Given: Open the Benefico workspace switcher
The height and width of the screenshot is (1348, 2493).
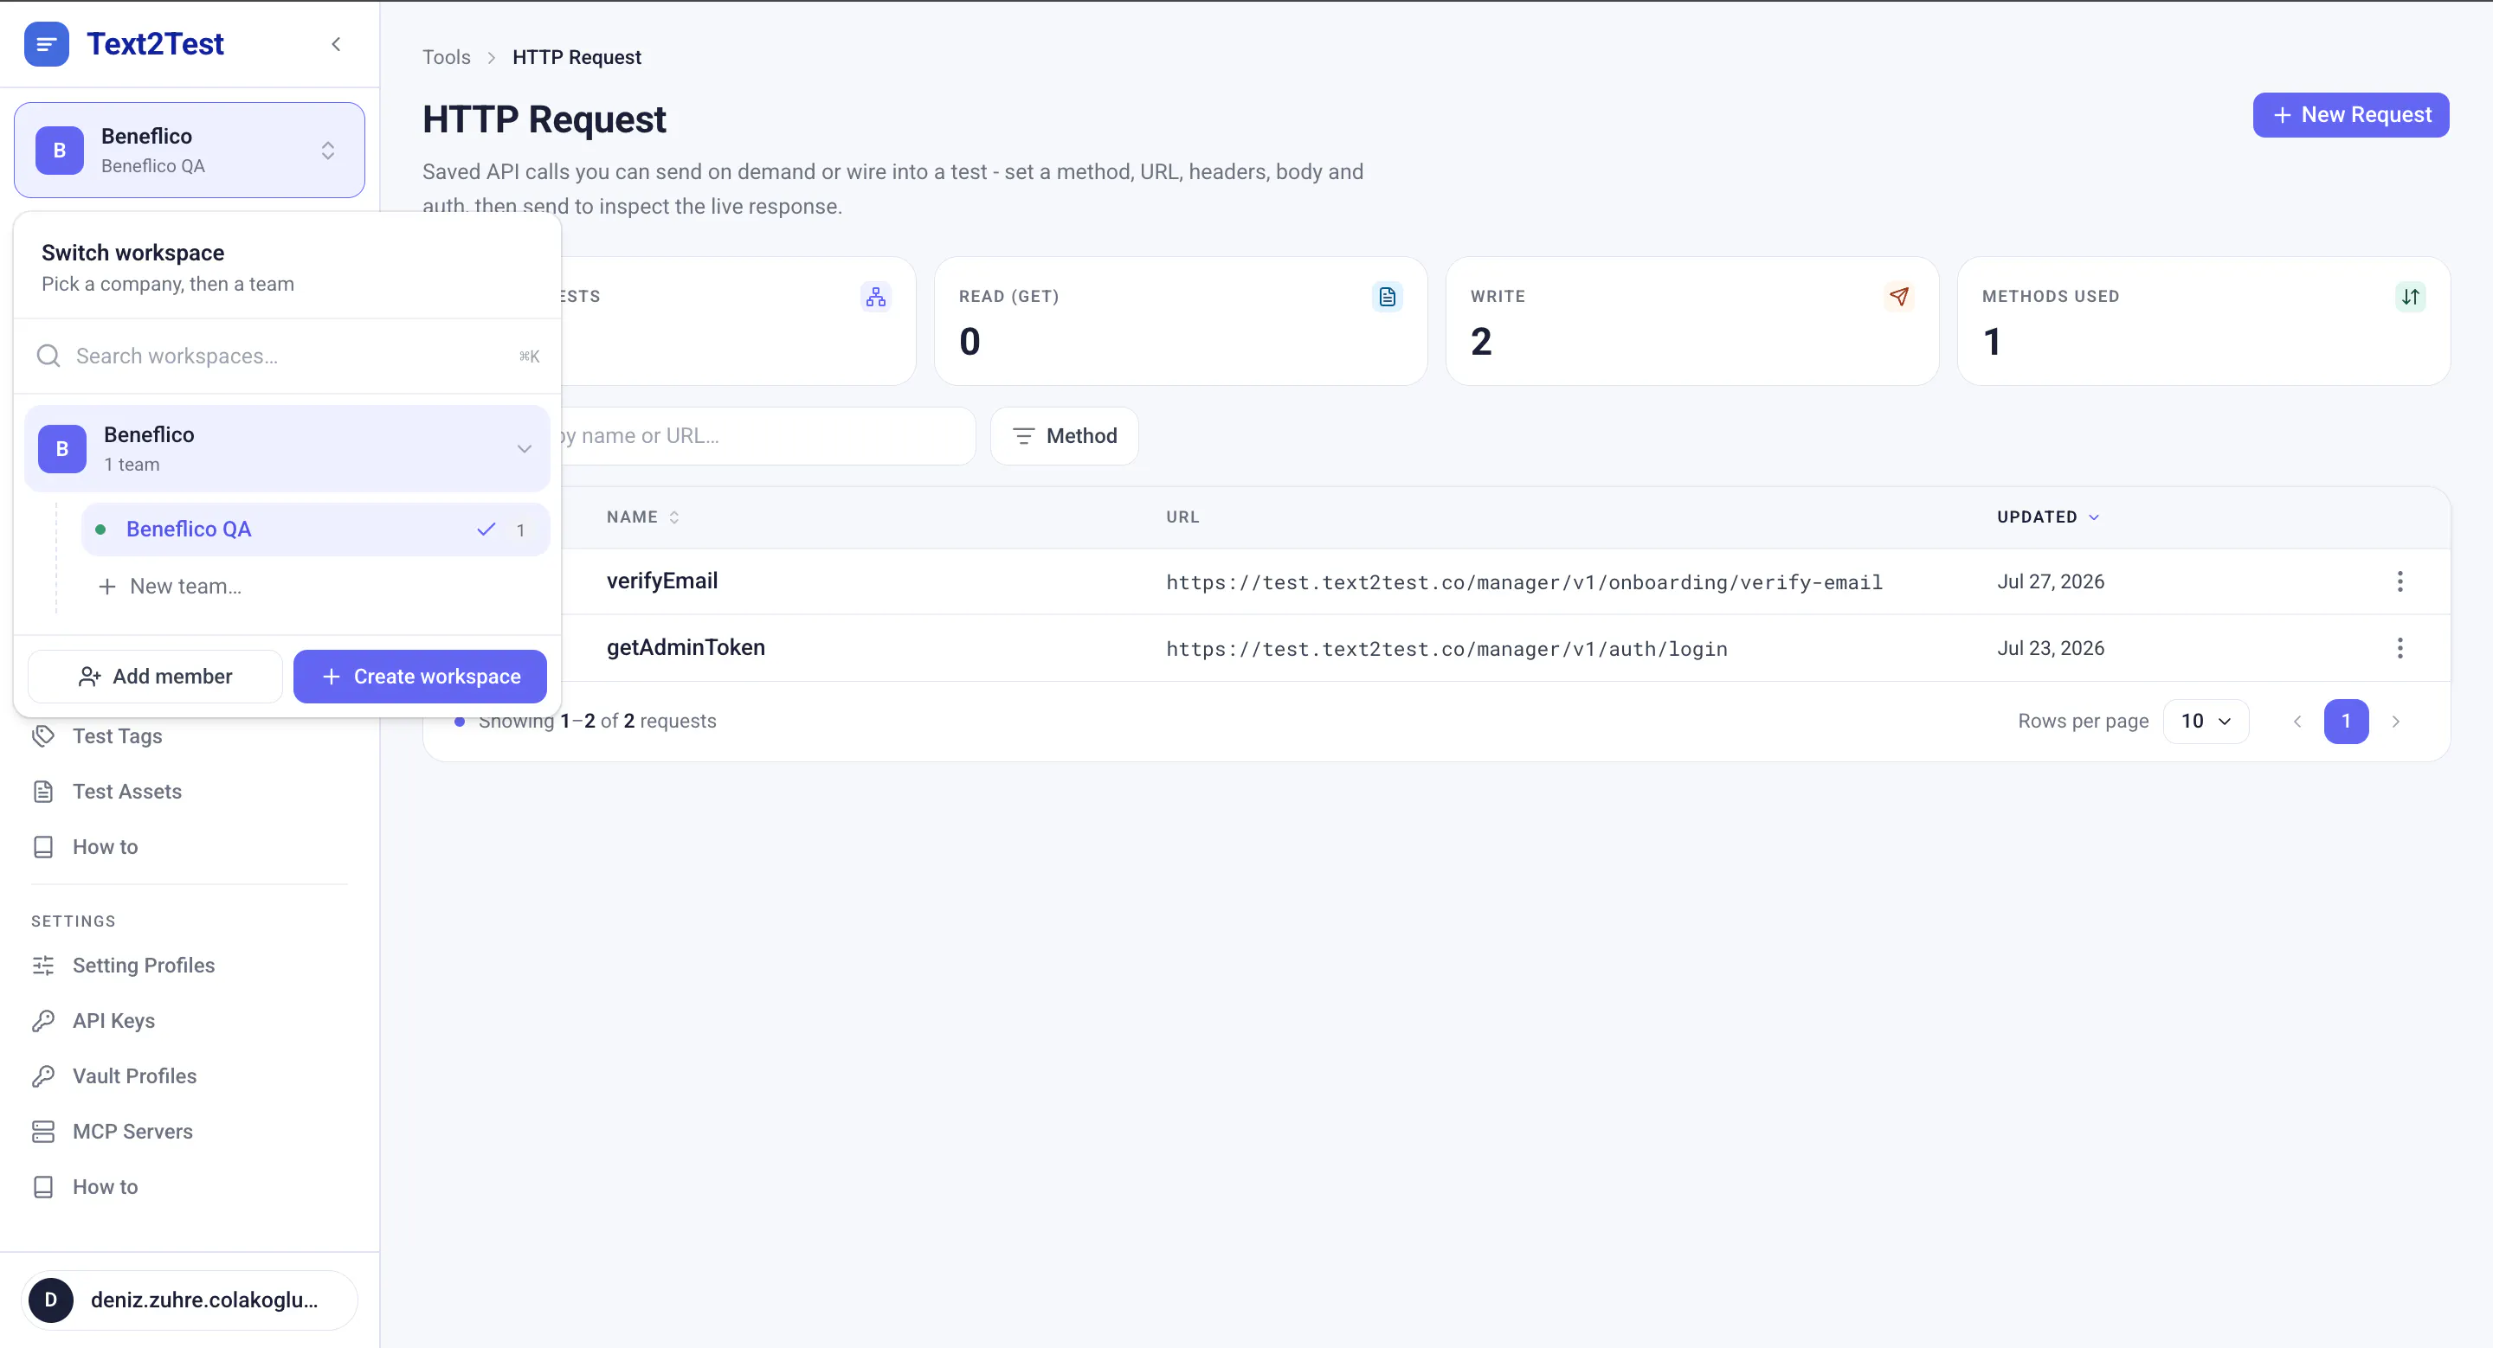Looking at the screenshot, I should click(x=190, y=150).
